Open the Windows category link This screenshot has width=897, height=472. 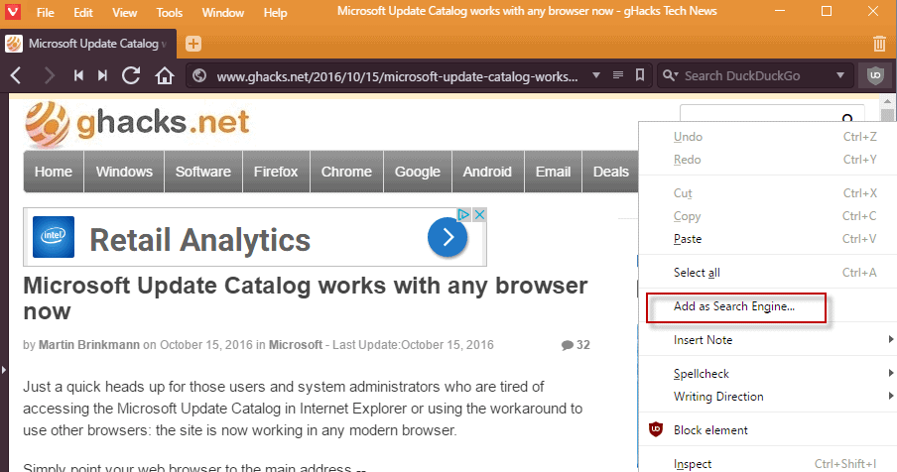[x=124, y=172]
